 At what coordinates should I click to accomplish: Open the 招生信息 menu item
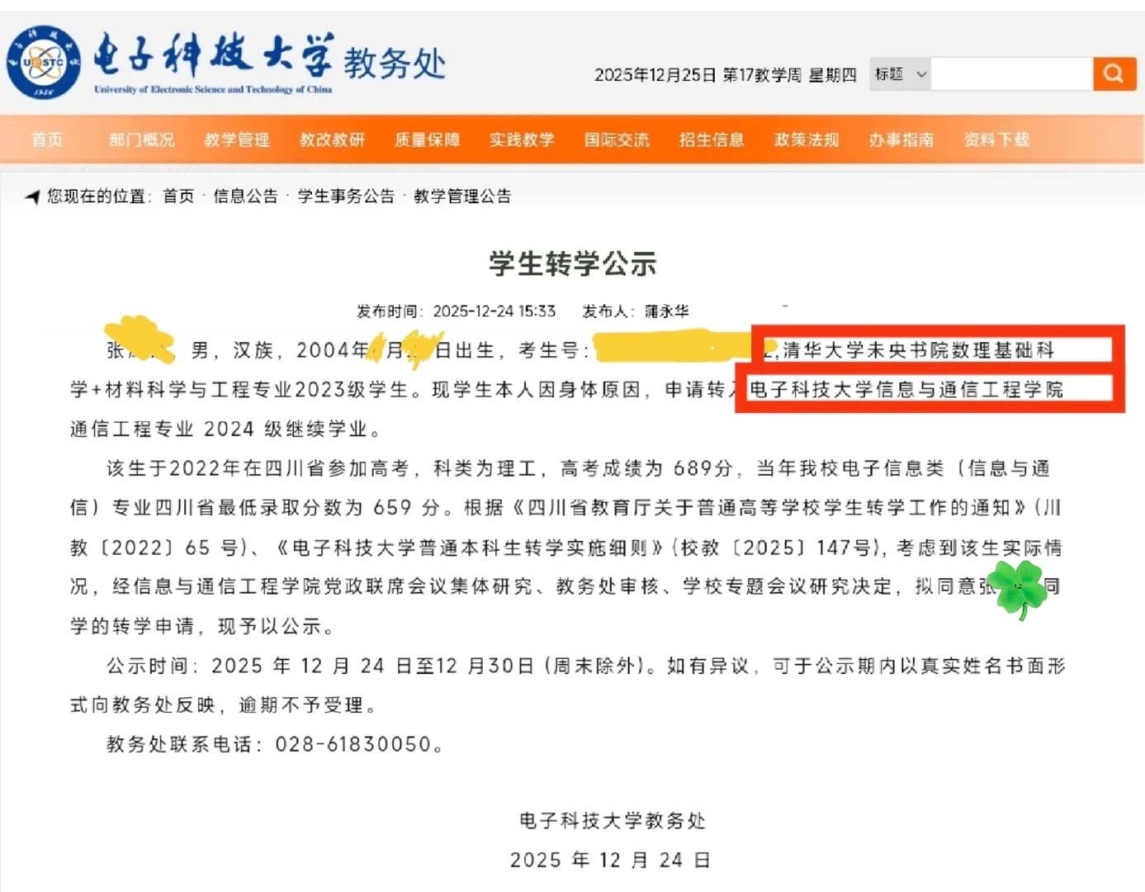coord(712,140)
